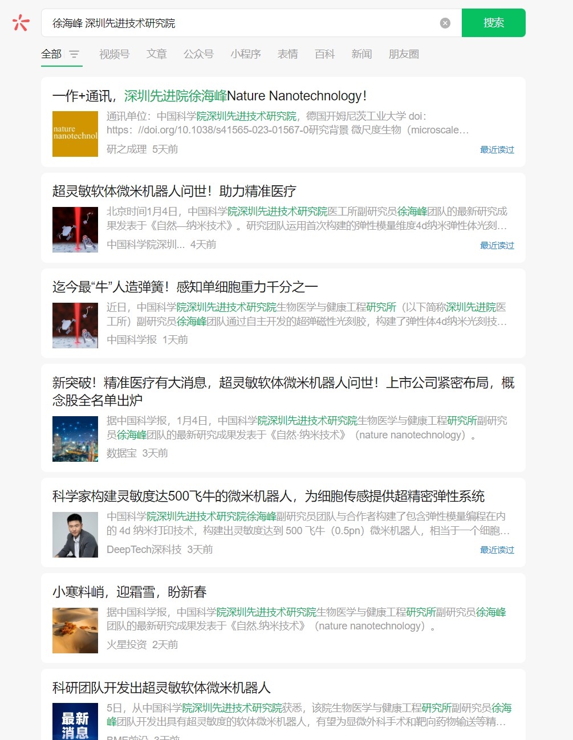Click 最近读过 on the 研之成理 result
This screenshot has width=573, height=740.
497,149
